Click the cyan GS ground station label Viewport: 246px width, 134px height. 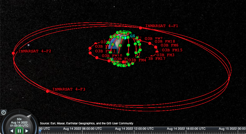[x=133, y=36]
